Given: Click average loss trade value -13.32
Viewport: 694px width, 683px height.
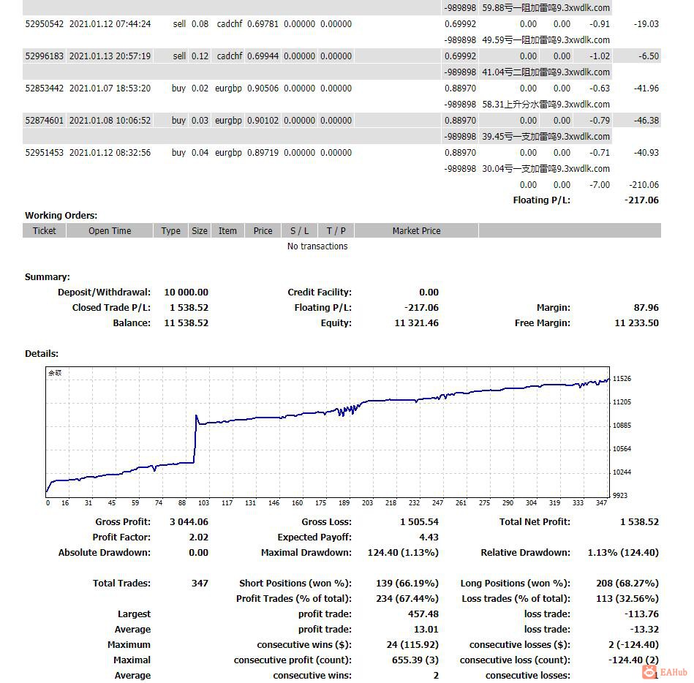Looking at the screenshot, I should [644, 630].
